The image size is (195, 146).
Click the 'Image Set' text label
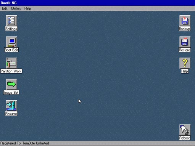[11, 92]
